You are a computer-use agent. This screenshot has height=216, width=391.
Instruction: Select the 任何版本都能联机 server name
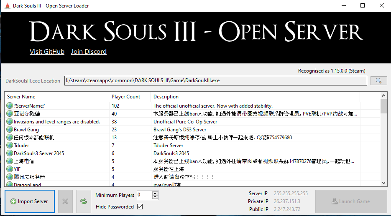[x=34, y=138]
